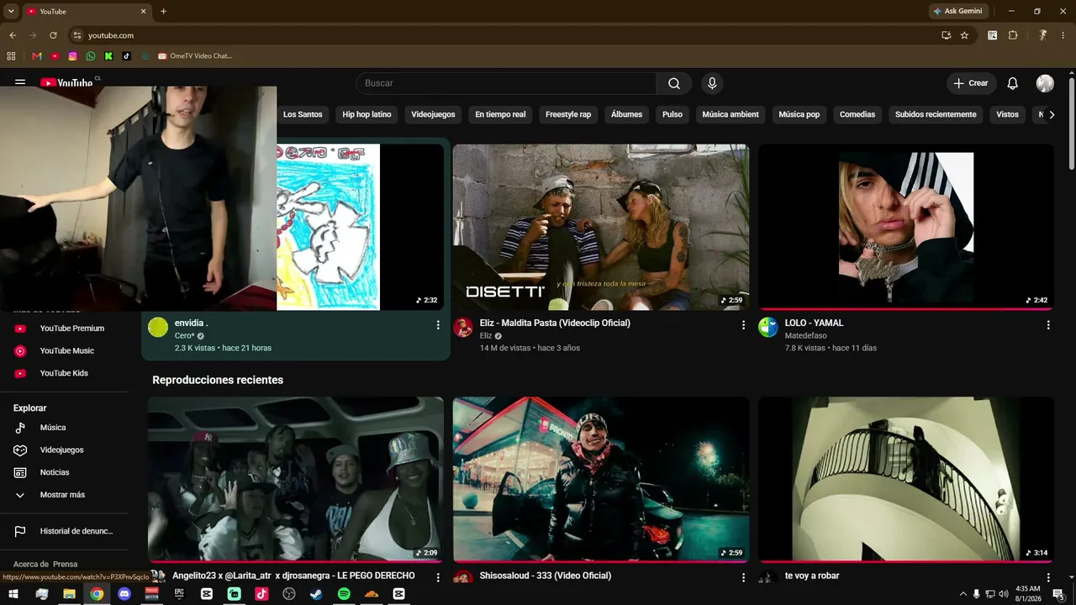Open OBS Studio from the taskbar

click(289, 594)
